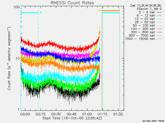Click the '01:00' x-axis tick label

point(87,114)
